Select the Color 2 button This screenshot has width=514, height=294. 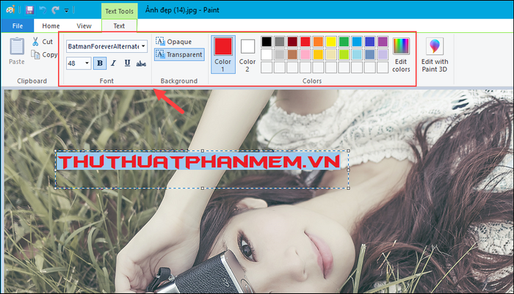tap(247, 55)
